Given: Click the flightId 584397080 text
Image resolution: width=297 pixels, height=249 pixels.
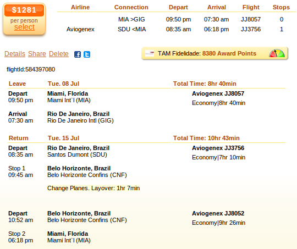Looking at the screenshot, I should 31,69.
